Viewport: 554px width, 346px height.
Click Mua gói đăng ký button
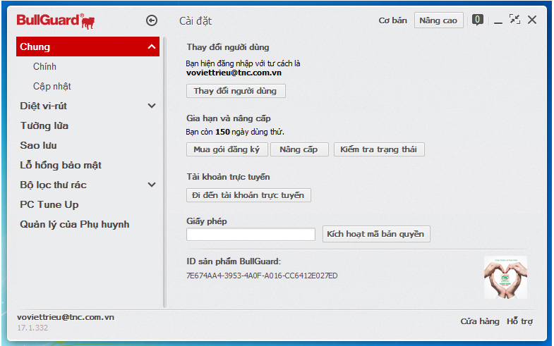(x=227, y=149)
